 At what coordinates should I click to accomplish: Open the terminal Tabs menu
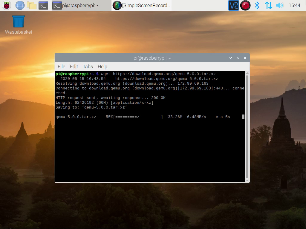click(88, 66)
